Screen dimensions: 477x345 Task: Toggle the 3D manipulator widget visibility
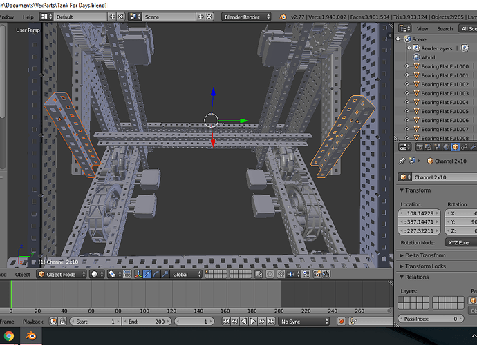pos(138,274)
